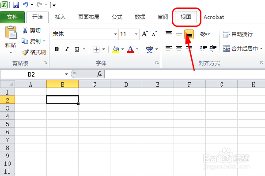Toggle Top Align vertical alignment
Screen dimensions: 265x176
(169, 34)
